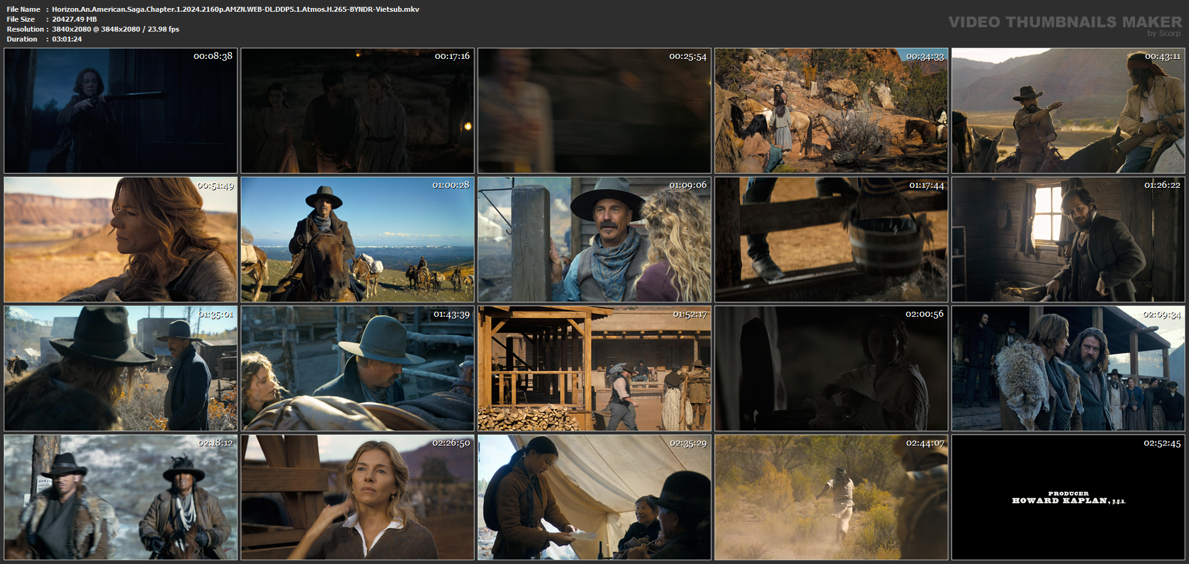Select the thumbnail at 00:43:11
Screen dimensions: 1189x564
[x=1068, y=111]
